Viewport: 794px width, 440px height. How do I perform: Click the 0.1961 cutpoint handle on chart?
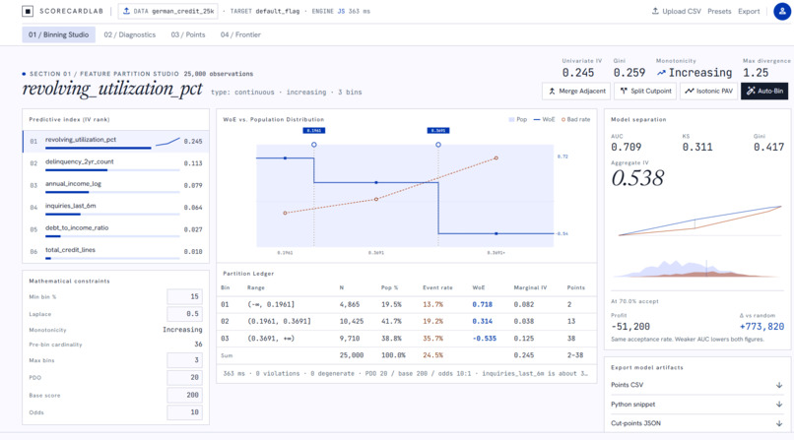pos(314,145)
